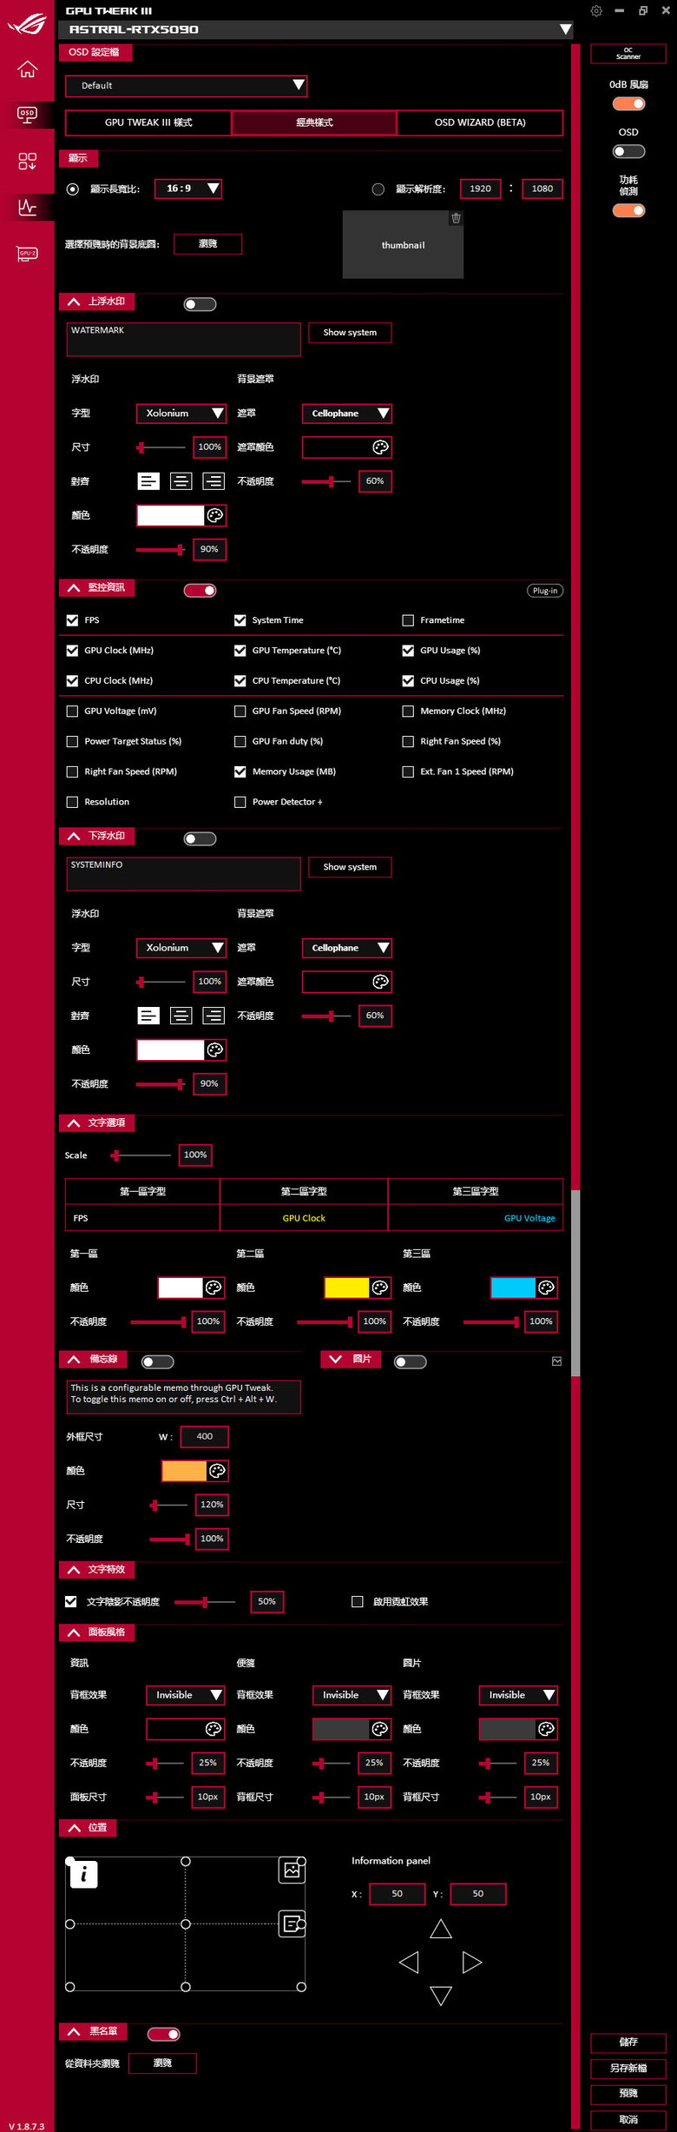Uncheck the FPS checkbox
This screenshot has width=677, height=2132.
coord(72,620)
